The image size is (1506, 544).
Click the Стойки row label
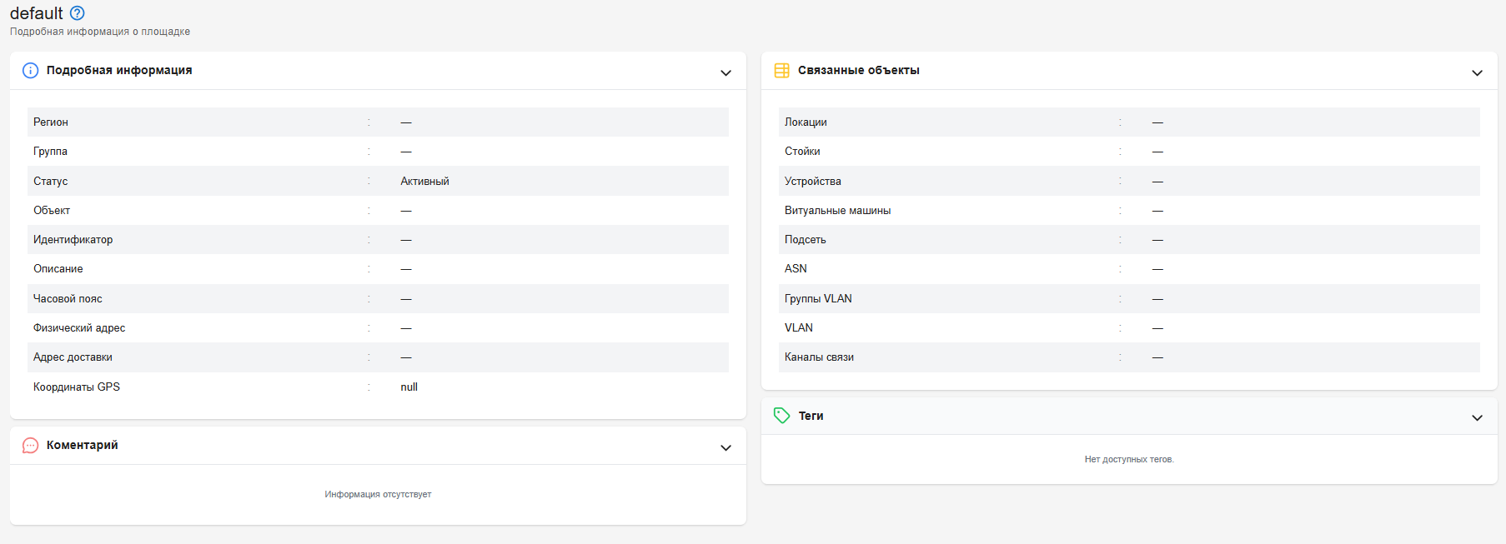pos(802,151)
